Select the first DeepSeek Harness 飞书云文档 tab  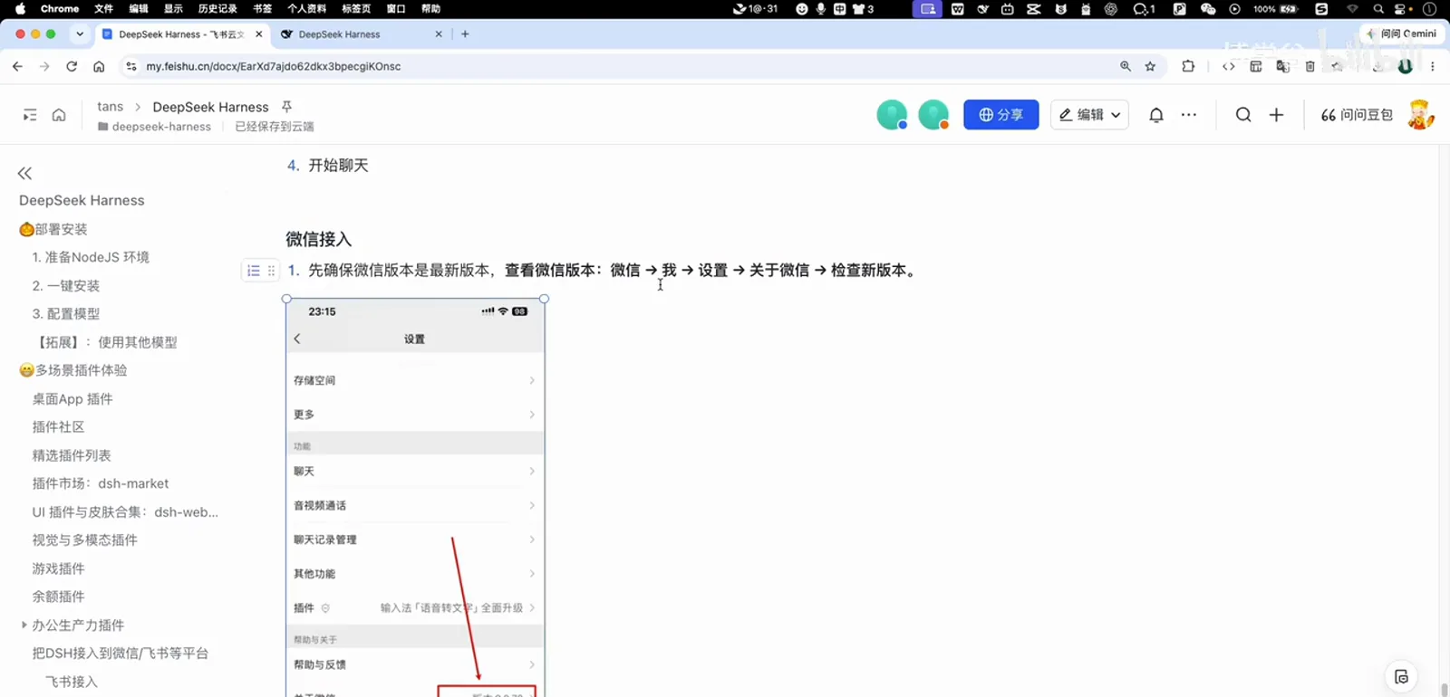point(181,34)
